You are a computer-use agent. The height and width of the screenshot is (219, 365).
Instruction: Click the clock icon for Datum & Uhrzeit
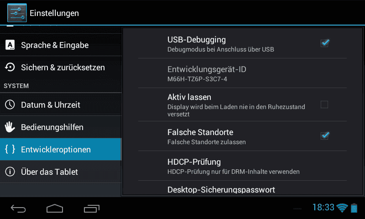(10, 104)
